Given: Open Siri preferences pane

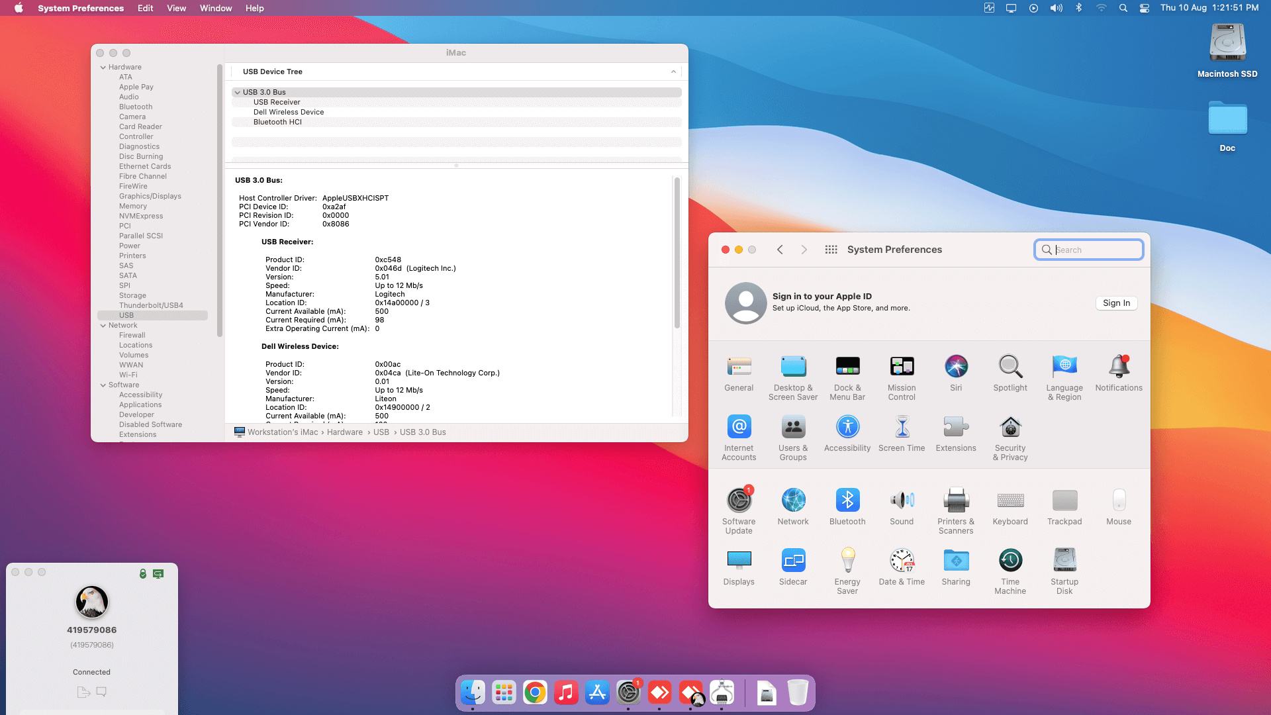Looking at the screenshot, I should [x=956, y=373].
